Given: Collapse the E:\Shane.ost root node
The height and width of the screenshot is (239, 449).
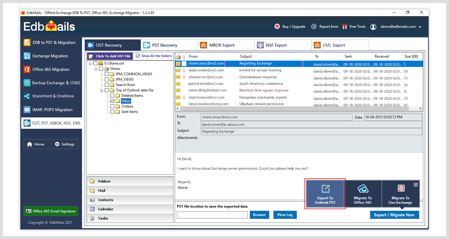Looking at the screenshot, I should [x=90, y=63].
